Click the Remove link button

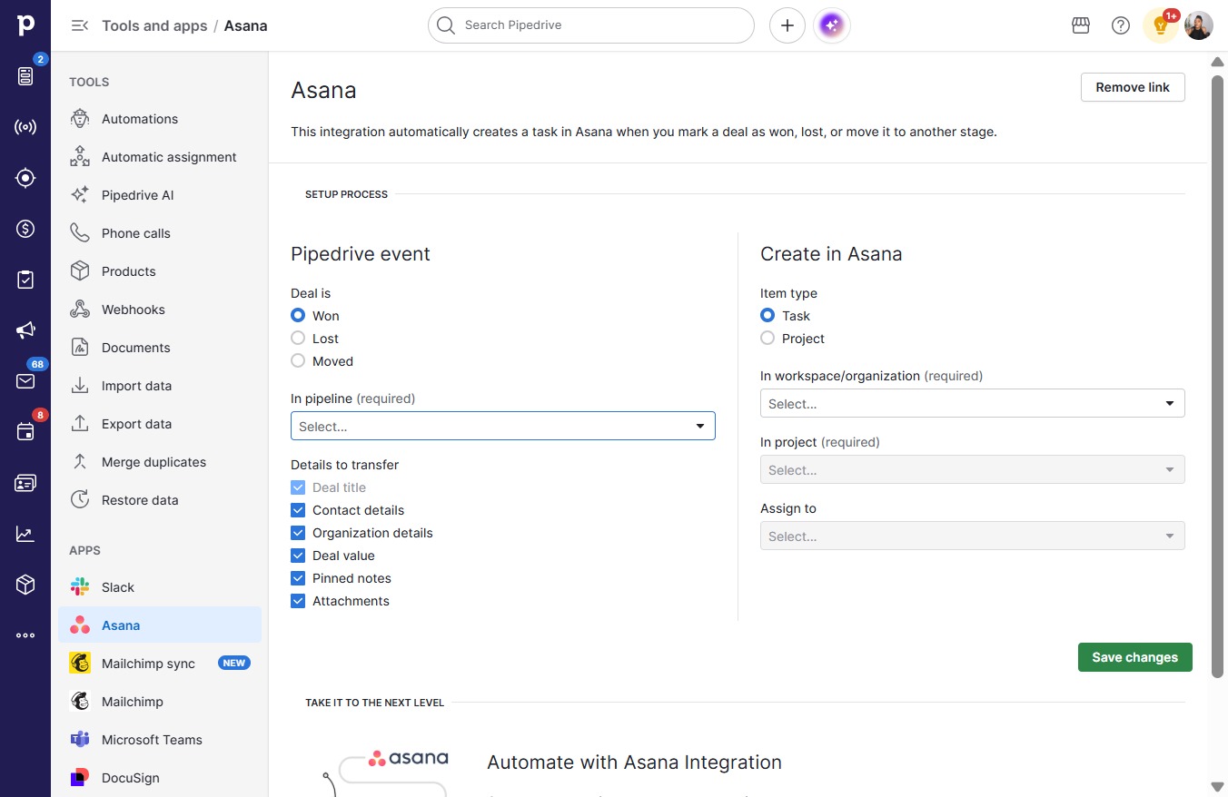pyautogui.click(x=1133, y=87)
